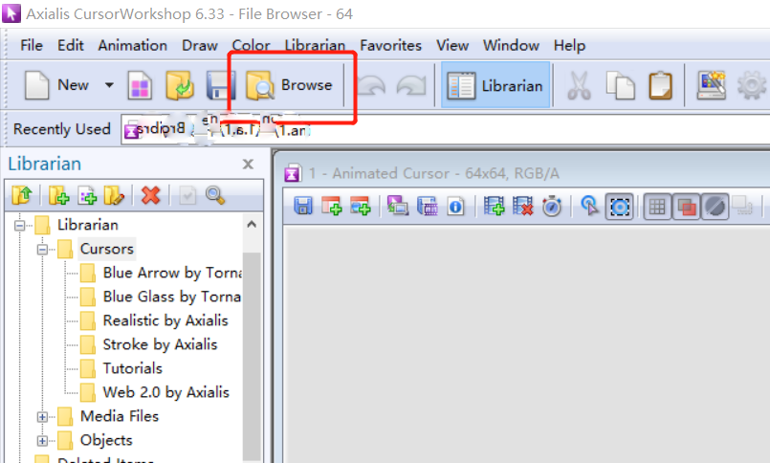Expand the Media Files tree node
Screen dimensions: 770x463
42,417
